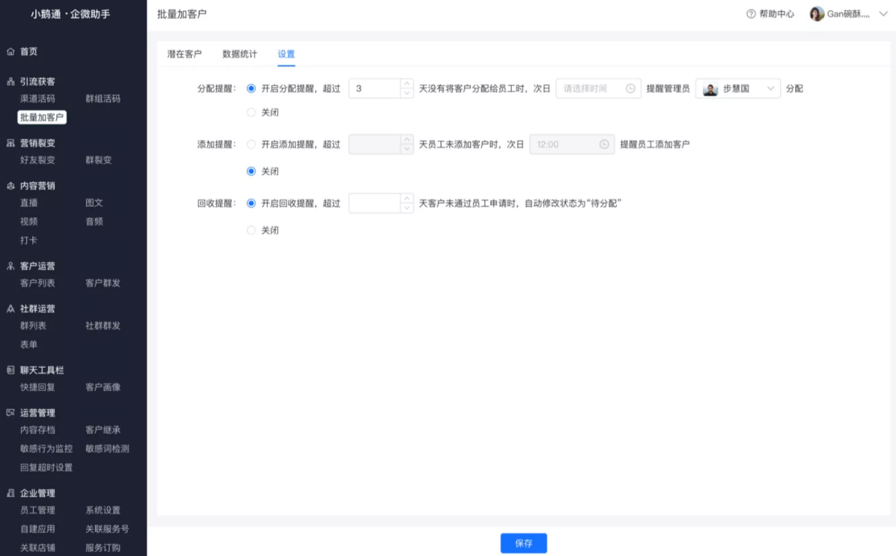Open the 12:00 time picker for 添加提醒
Screen dimensions: 896x556
point(572,144)
